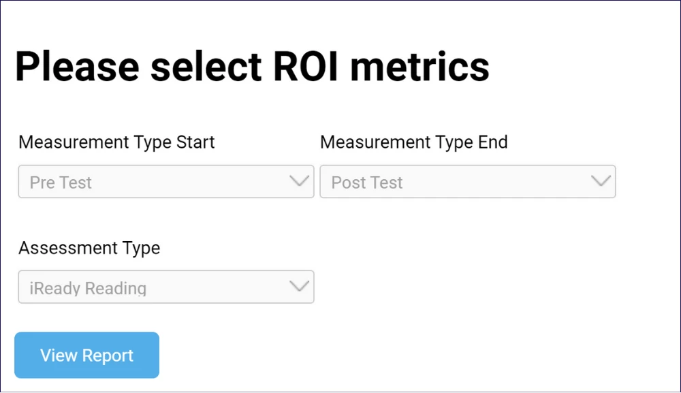Open the Assessment Type combo box
The height and width of the screenshot is (393, 681).
click(165, 287)
